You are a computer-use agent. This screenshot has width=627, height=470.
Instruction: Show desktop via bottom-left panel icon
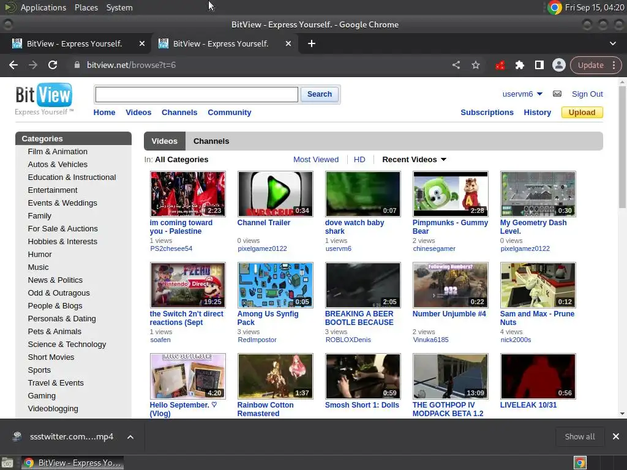tap(7, 463)
